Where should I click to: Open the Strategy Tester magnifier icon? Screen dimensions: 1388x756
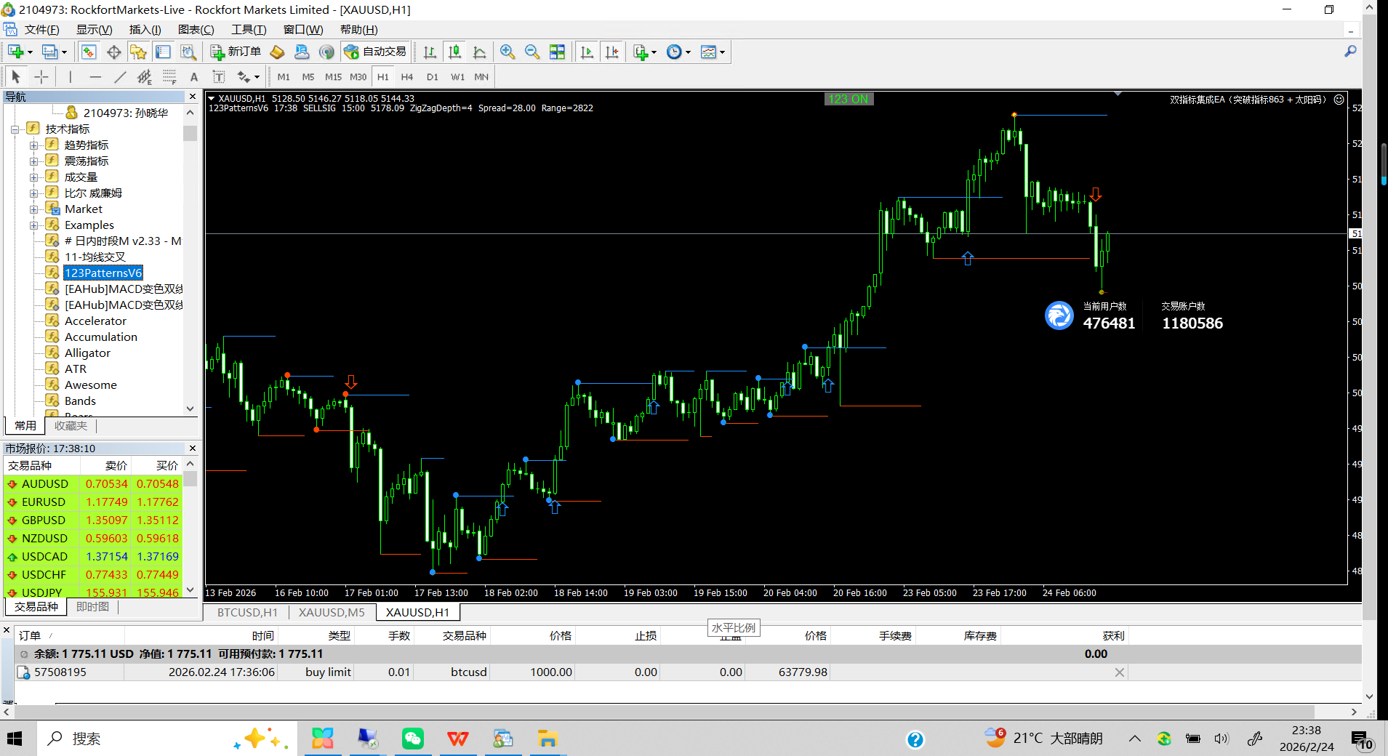[188, 52]
